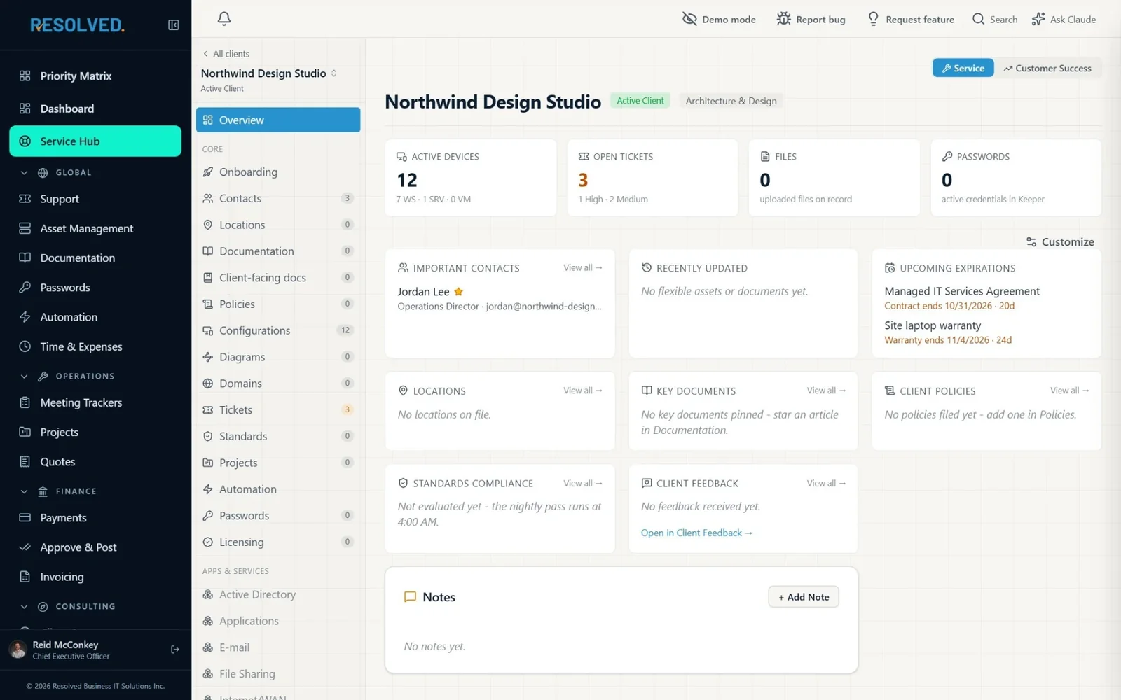
Task: Click the Domains globe icon
Action: point(208,384)
